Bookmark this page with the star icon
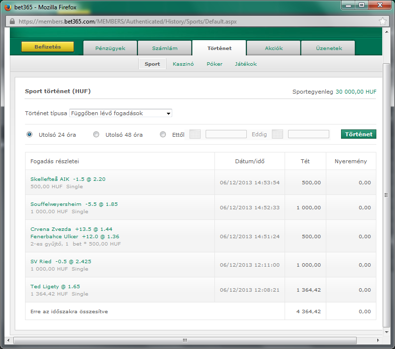Viewport: 395px width, 349px height. coord(382,22)
